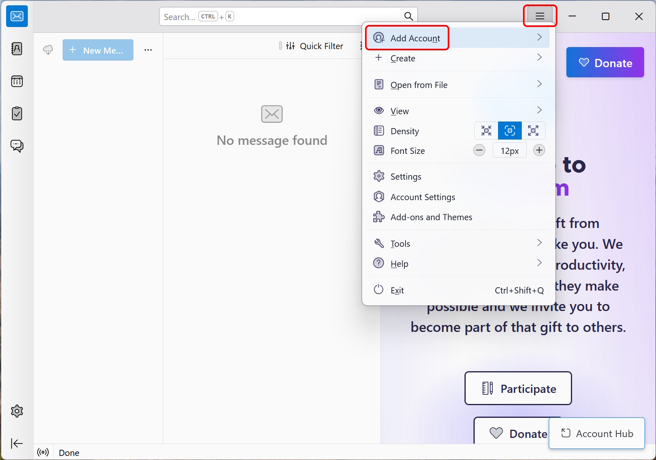Click the online status icon in status bar
Image resolution: width=656 pixels, height=460 pixels.
43,452
